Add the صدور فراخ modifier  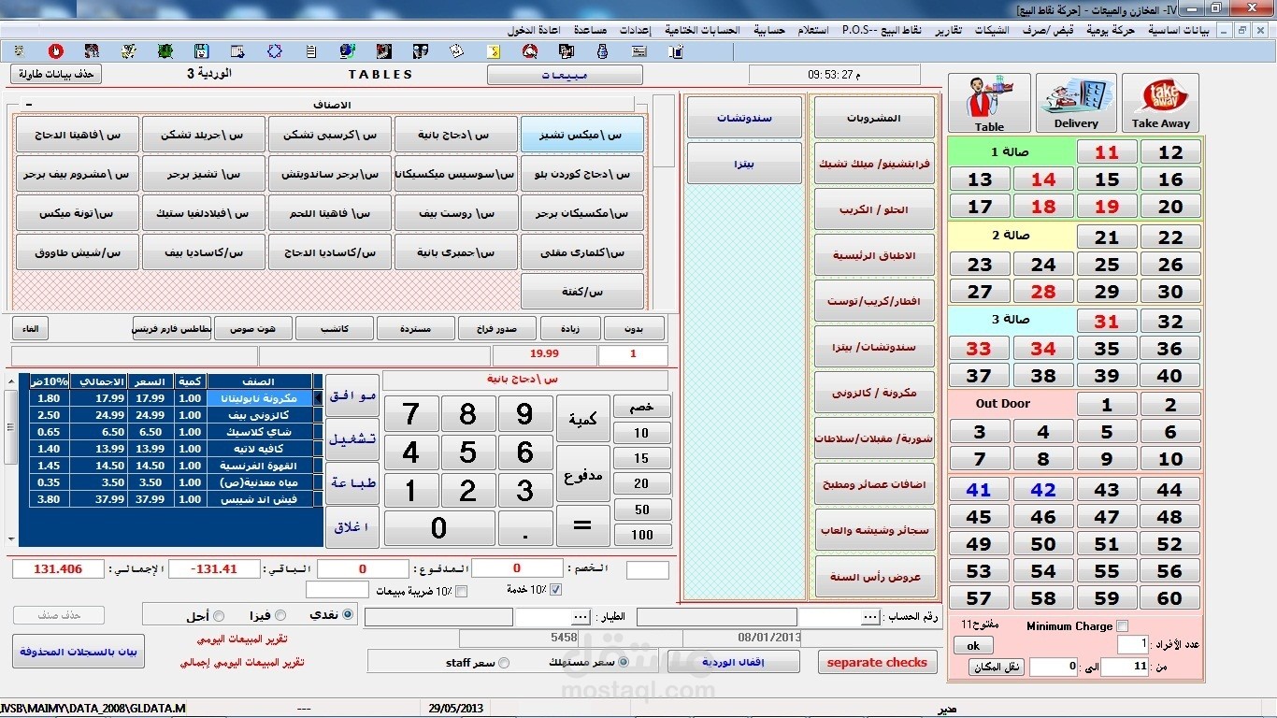click(x=497, y=328)
